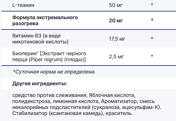
Task: Click the Суточная норма не определена footnote
Action: (x=54, y=72)
